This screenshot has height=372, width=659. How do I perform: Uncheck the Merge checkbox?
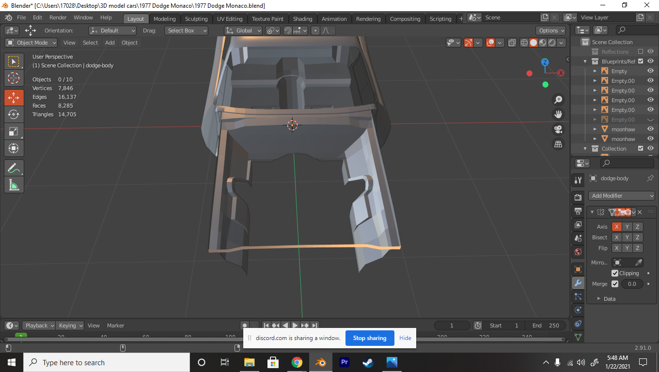pos(615,284)
